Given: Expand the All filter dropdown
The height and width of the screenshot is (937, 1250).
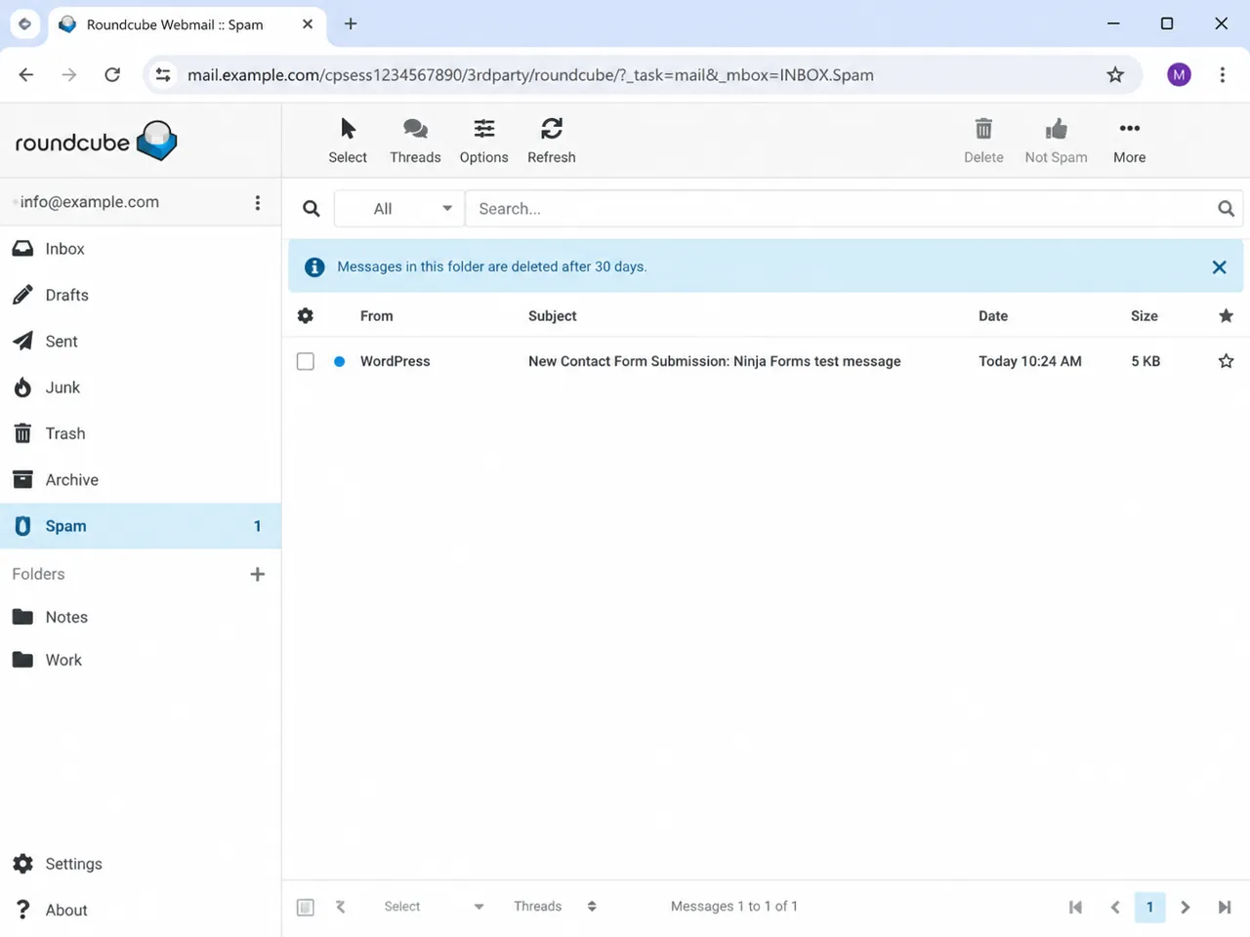Looking at the screenshot, I should (399, 208).
